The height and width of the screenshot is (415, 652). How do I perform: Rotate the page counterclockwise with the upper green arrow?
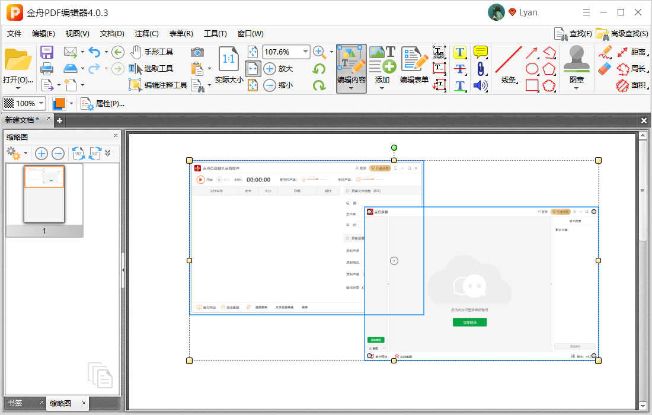[319, 69]
